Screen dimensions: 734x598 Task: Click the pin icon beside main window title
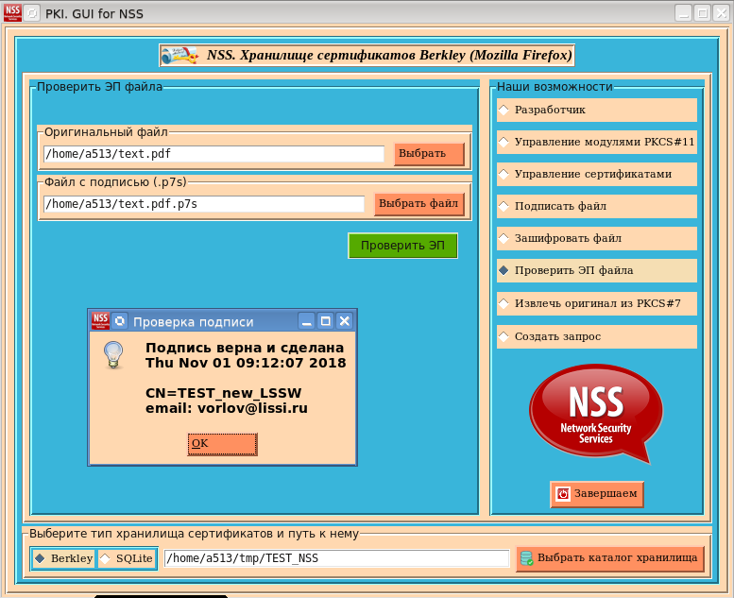pos(32,13)
